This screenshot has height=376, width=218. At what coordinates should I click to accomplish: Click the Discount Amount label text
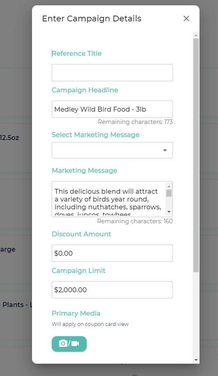tap(81, 234)
